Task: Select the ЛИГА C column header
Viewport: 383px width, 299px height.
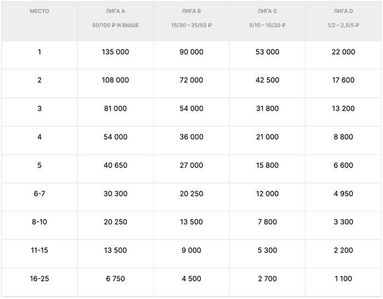Action: (x=268, y=11)
